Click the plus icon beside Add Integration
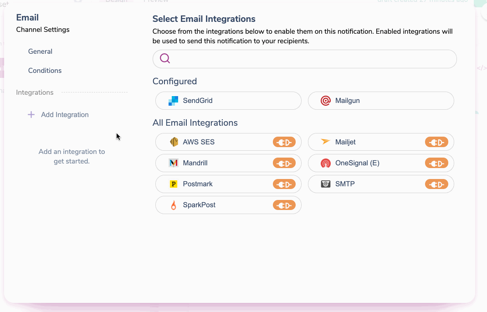 (31, 115)
